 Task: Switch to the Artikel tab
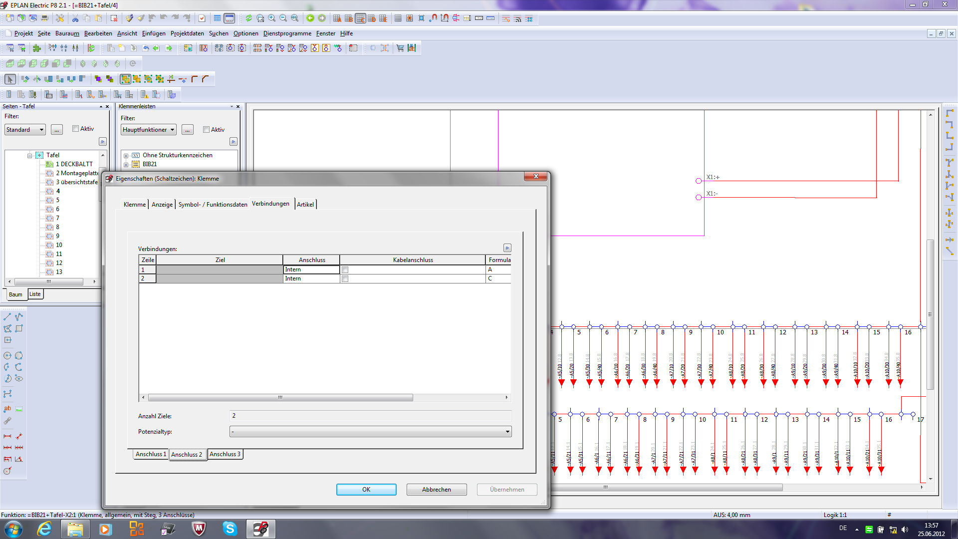click(x=305, y=205)
